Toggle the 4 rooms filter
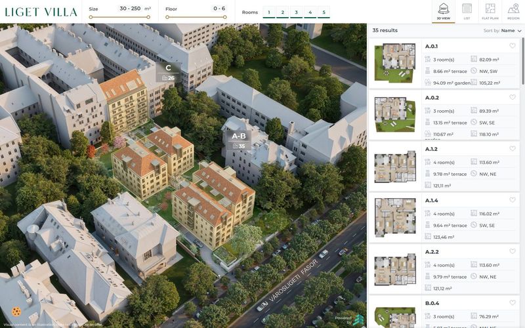 (x=310, y=12)
